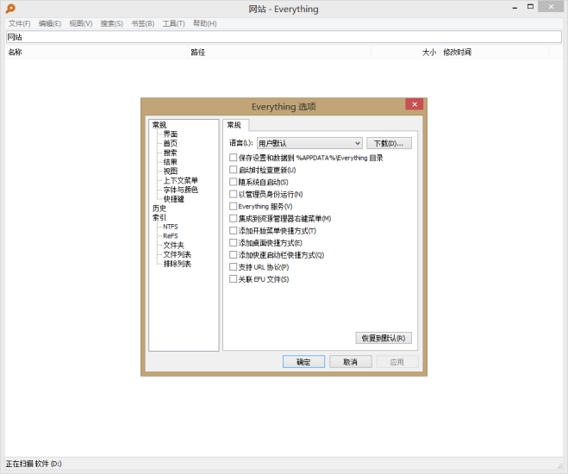Open the 工具(T) menu
Screen dimensions: 568x474
[173, 23]
